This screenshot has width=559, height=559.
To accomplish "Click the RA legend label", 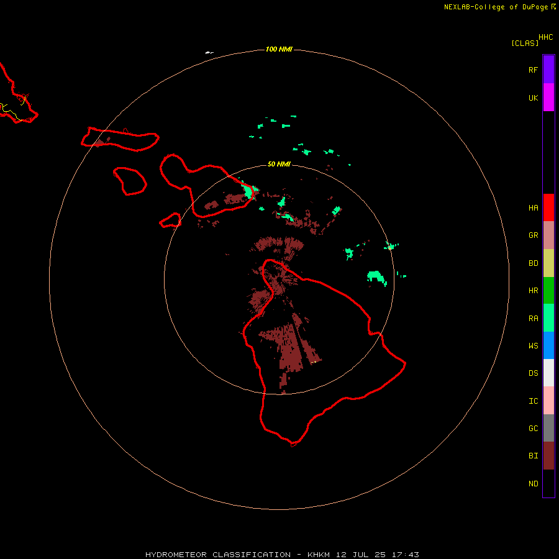I will point(533,319).
